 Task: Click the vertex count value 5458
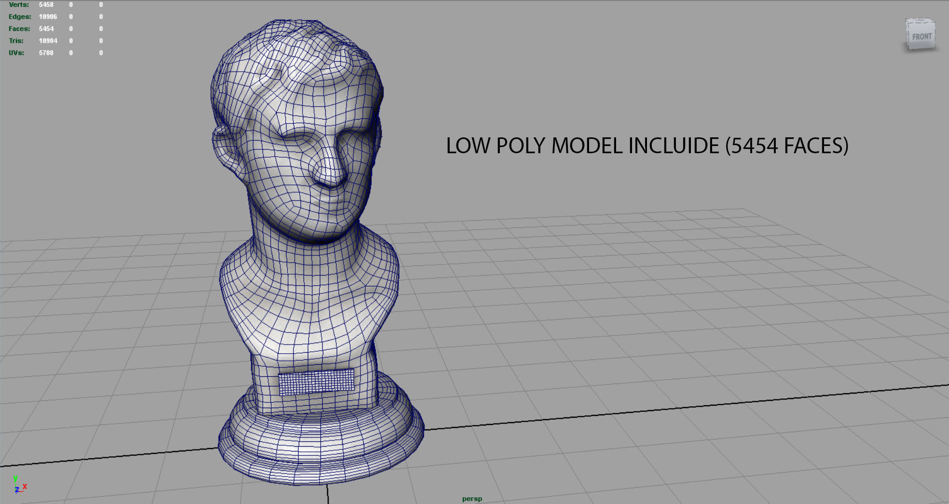tap(46, 5)
